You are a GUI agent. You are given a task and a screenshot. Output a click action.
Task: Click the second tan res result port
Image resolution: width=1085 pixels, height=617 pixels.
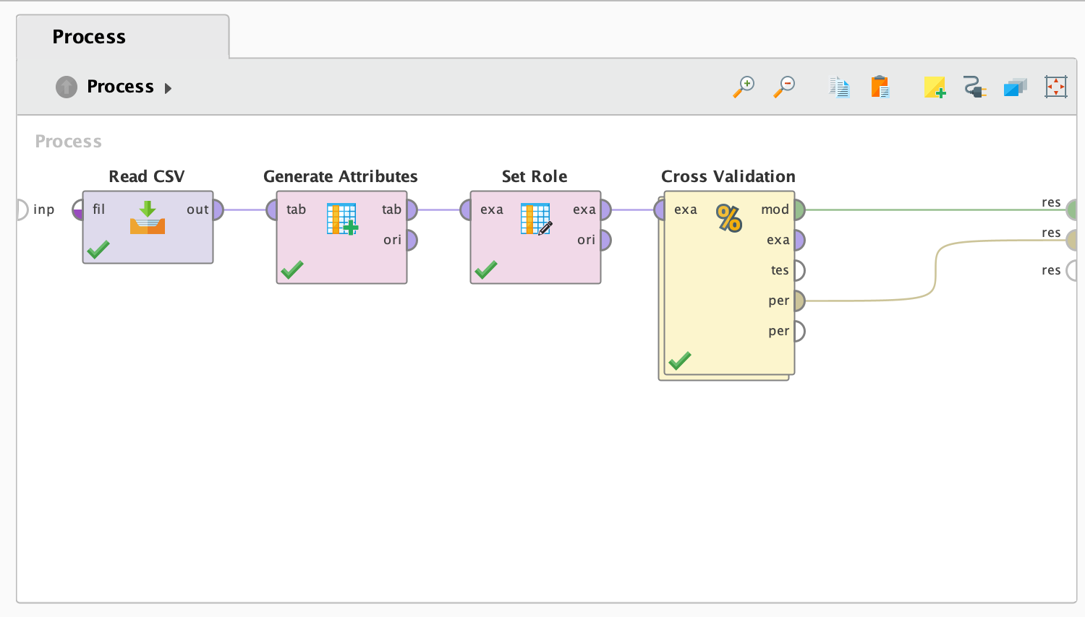click(x=1071, y=241)
